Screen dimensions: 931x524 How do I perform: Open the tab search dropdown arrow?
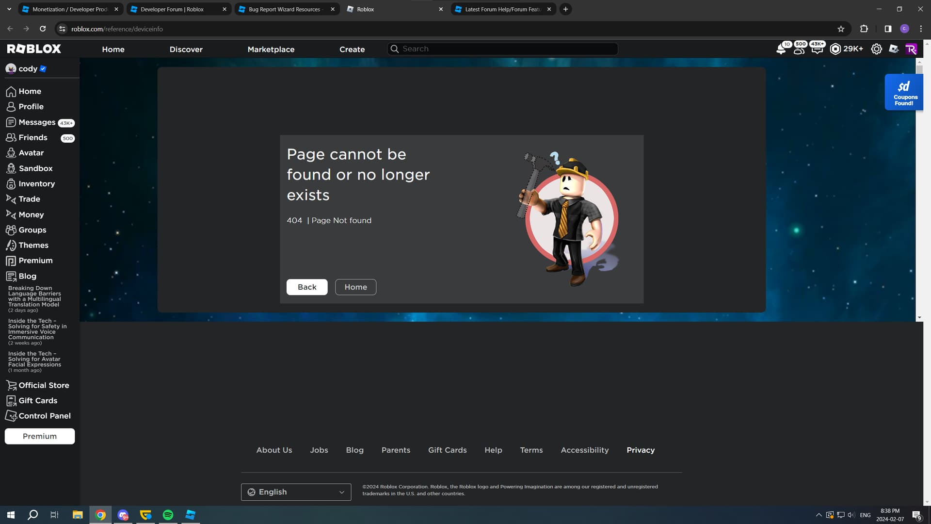point(9,9)
